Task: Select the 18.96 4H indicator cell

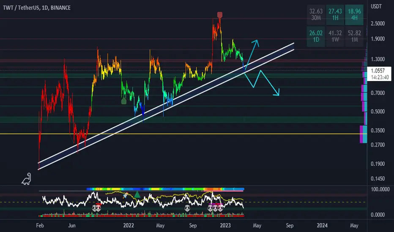Action: [x=354, y=14]
